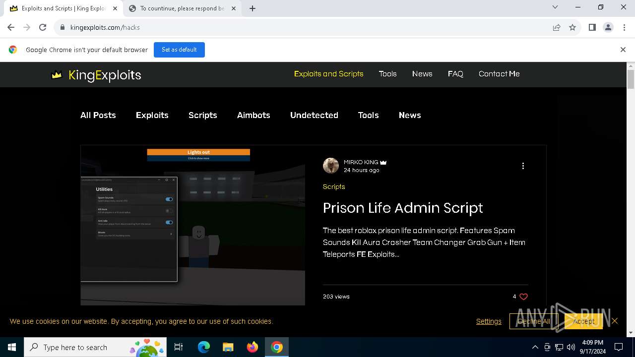
Task: Accept cookies
Action: 583,321
